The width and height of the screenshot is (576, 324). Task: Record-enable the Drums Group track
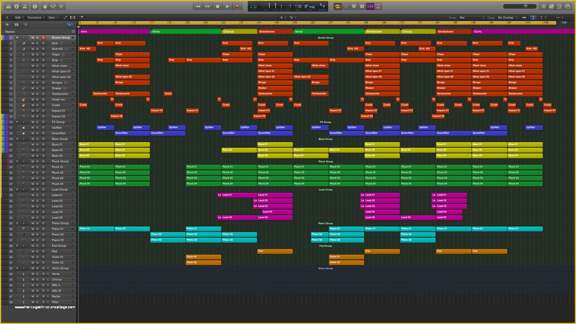43,38
